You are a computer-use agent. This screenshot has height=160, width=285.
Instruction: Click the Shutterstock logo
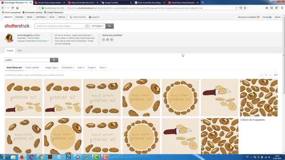(17, 26)
